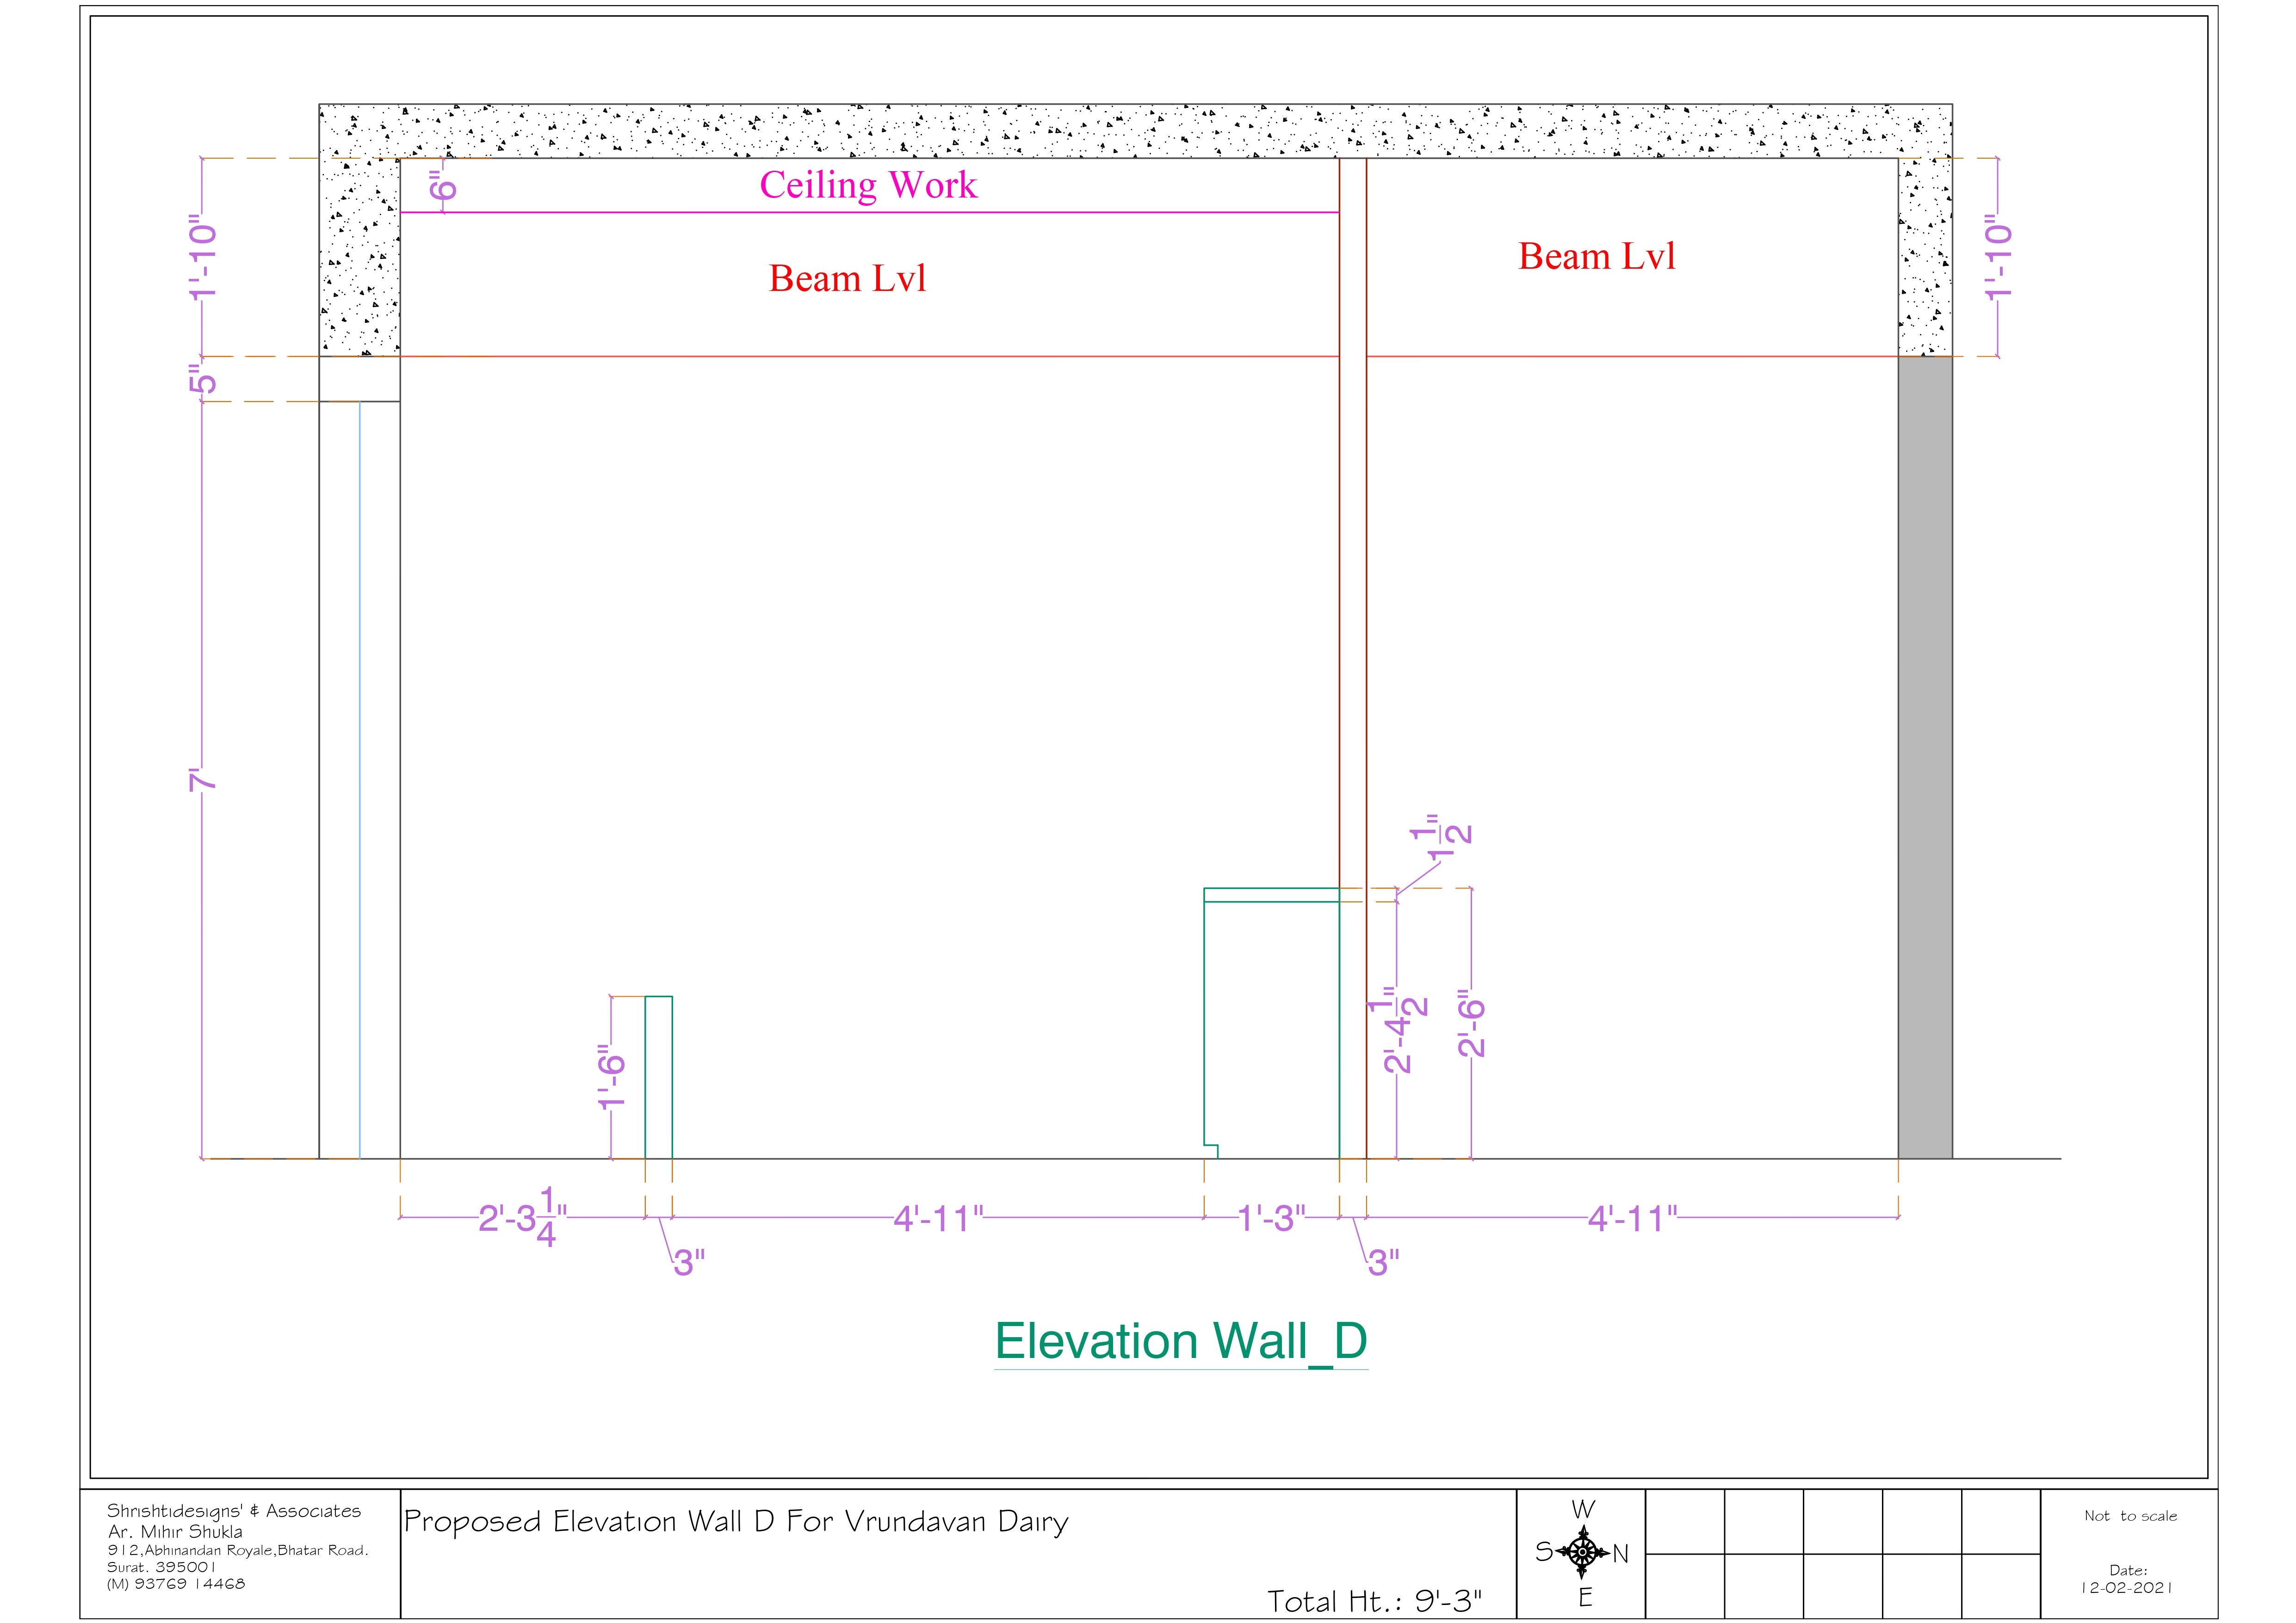Click the date 12-02-2021 field

(x=2127, y=1587)
